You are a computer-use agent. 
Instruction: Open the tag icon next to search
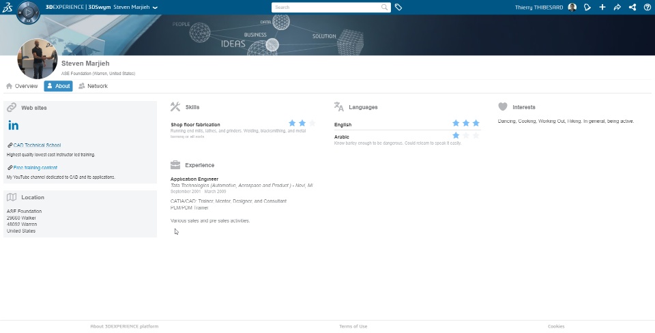(x=398, y=7)
